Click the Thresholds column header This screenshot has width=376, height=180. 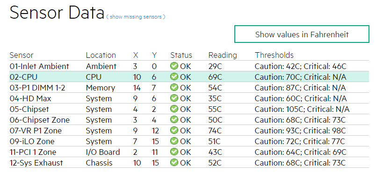click(x=274, y=55)
